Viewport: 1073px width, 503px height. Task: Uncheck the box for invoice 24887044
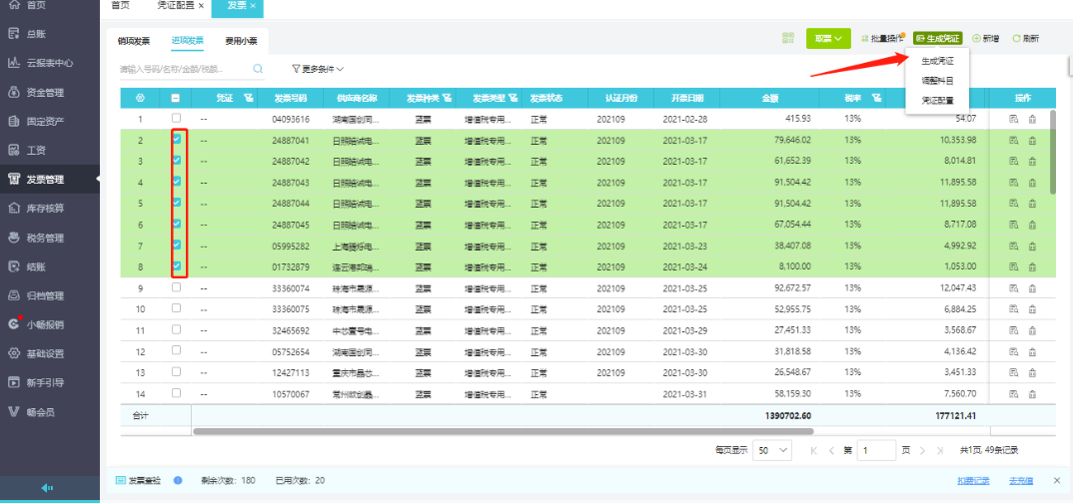[176, 203]
